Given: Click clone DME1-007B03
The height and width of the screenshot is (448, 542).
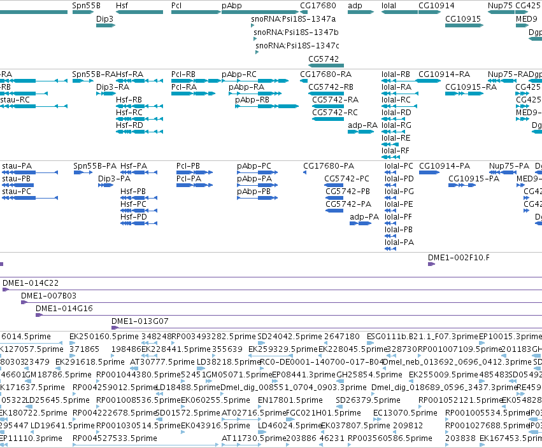Looking at the screenshot, I should [x=49, y=296].
